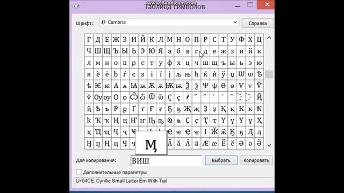Select the plain capital Ф character cell
The height and width of the screenshot is (193, 344).
click(x=241, y=40)
